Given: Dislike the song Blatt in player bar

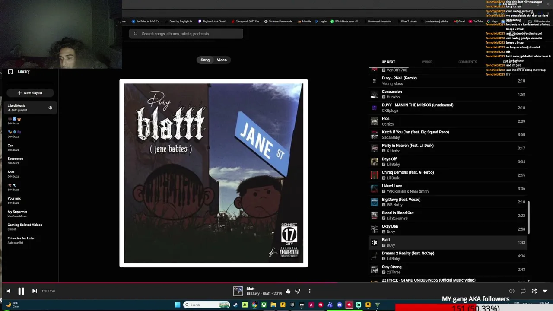Looking at the screenshot, I should pos(297,291).
